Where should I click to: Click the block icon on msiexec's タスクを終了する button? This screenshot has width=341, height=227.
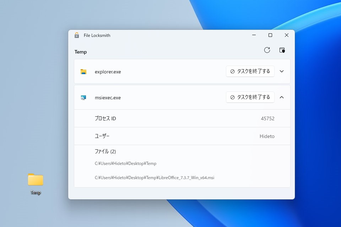pos(233,97)
